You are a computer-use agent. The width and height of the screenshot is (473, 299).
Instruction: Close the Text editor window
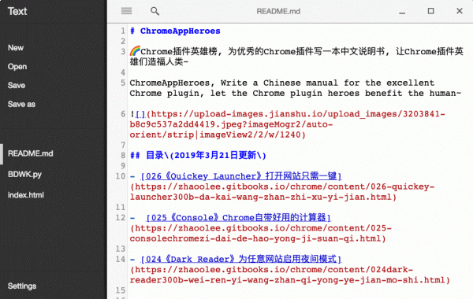(x=460, y=11)
